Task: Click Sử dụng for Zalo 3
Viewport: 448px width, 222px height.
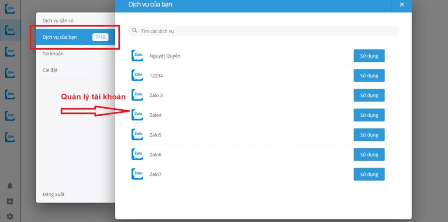Action: pyautogui.click(x=369, y=95)
